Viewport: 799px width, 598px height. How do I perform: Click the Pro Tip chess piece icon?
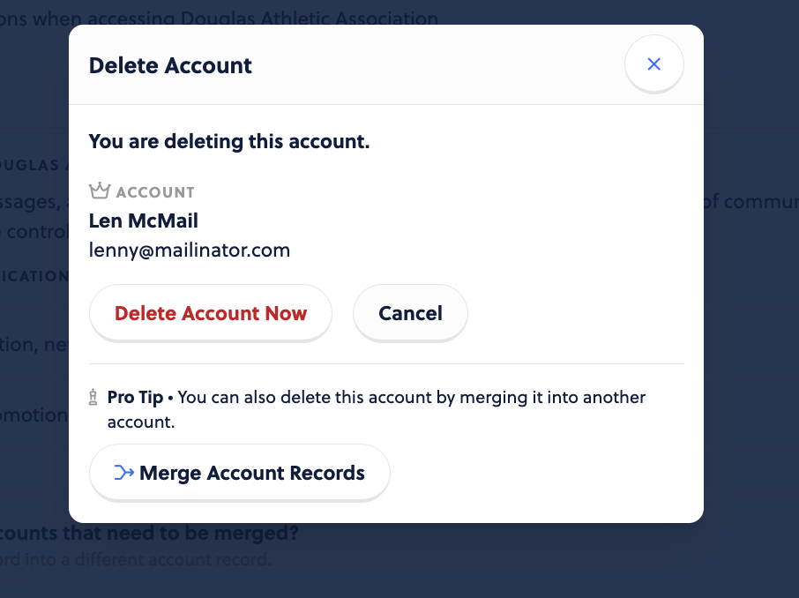93,397
